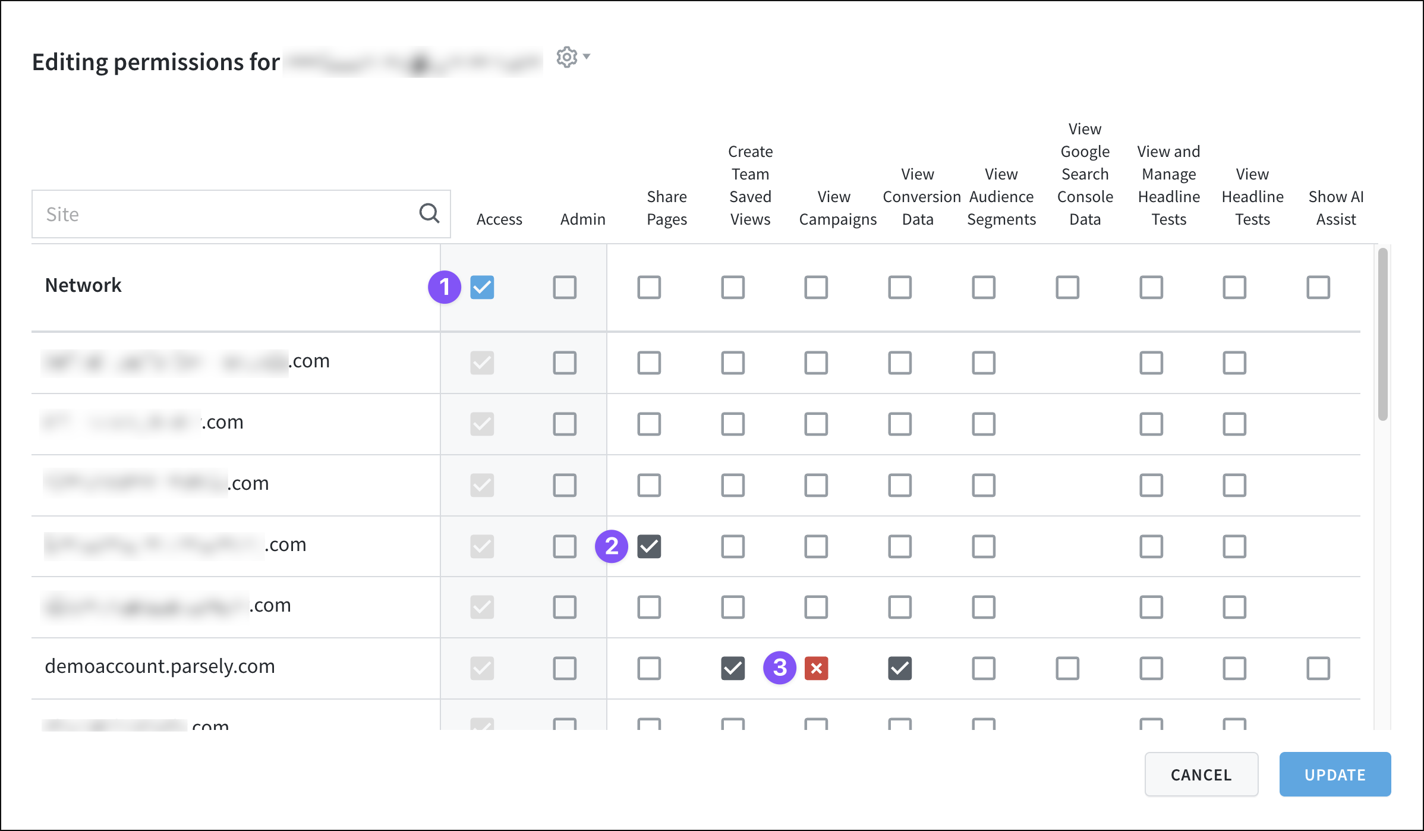This screenshot has height=831, width=1424.
Task: Remove demoaccount.parsely.com View Campaigns red X
Action: [x=816, y=668]
